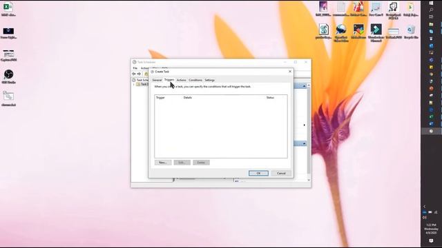Click the Forward arrow in Task Scheduler toolbar
Viewport: 442px width, 248px height.
coord(139,74)
